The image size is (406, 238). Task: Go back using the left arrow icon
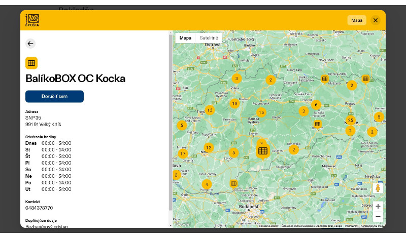click(x=30, y=44)
